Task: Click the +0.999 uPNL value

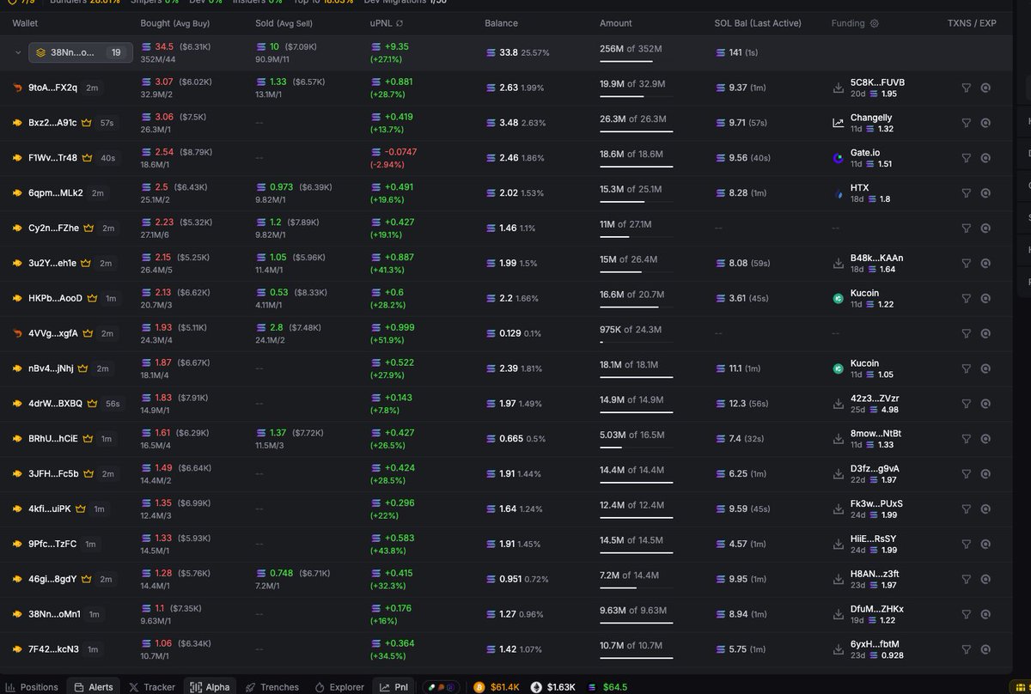Action: click(x=400, y=328)
